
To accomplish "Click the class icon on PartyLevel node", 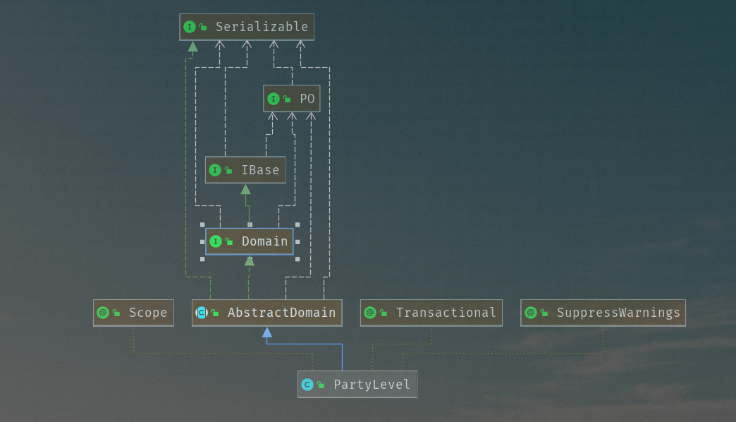I will click(x=307, y=385).
